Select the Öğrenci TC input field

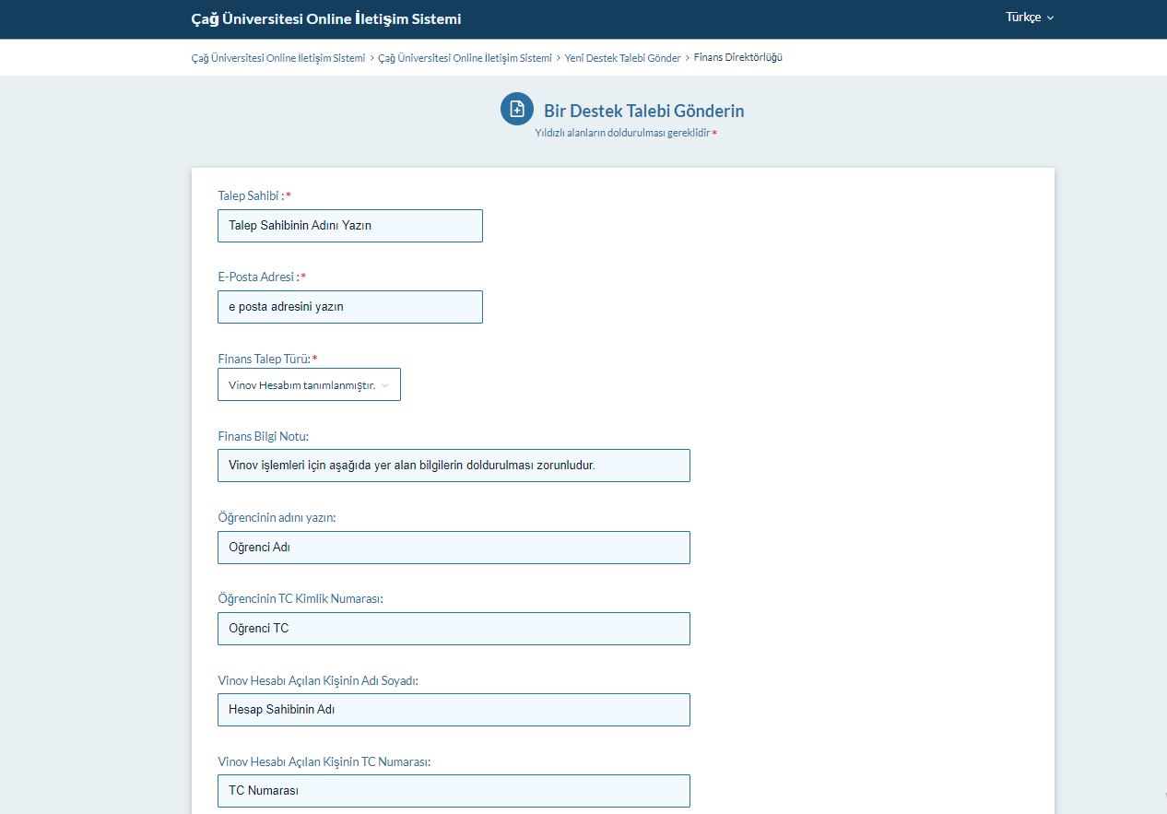click(x=454, y=629)
